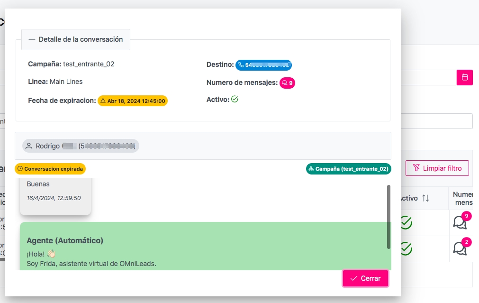Click the Limpiar filtro button
The width and height of the screenshot is (479, 303).
437,168
